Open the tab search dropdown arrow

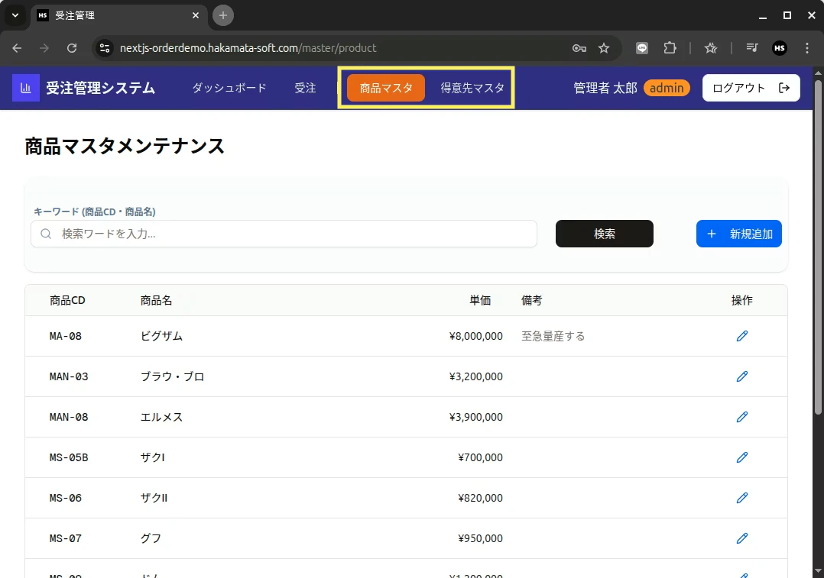15,15
